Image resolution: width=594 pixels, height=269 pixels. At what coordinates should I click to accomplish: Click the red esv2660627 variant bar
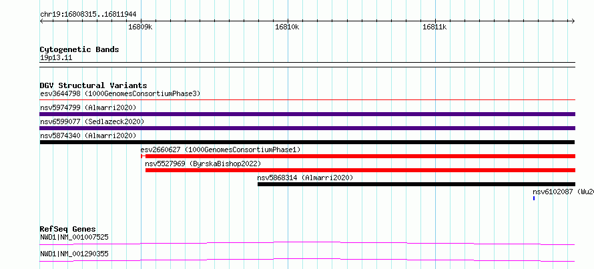click(x=358, y=156)
